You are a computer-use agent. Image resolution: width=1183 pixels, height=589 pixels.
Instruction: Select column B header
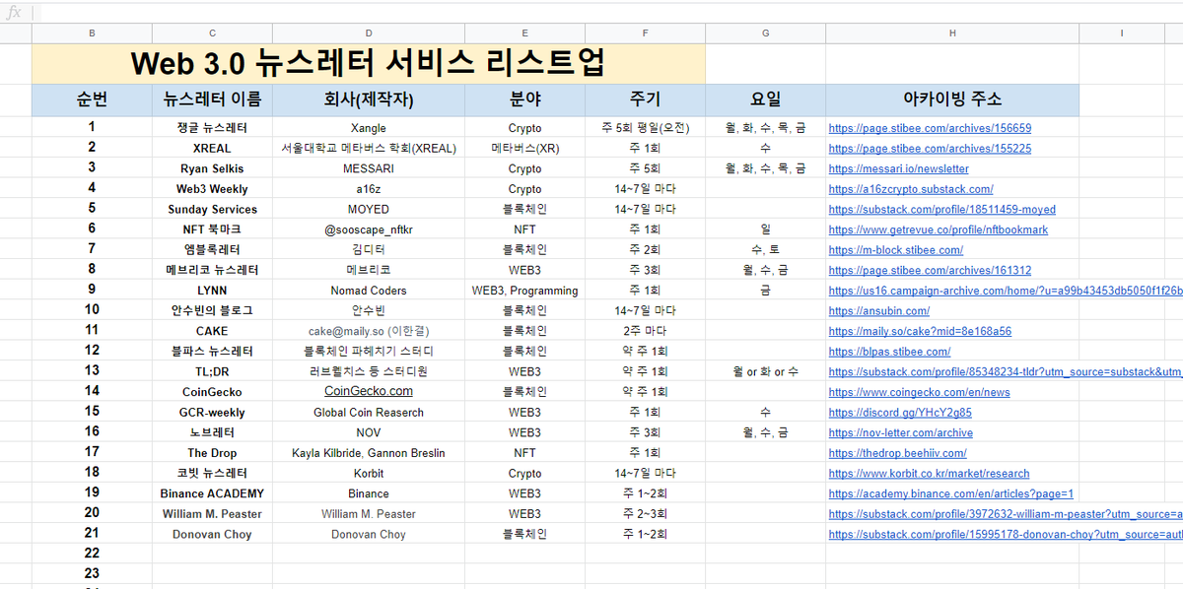(x=92, y=33)
